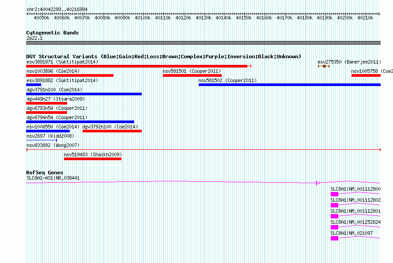This screenshot has height=263, width=393.
Task: Open SLC8A1|NM_001112802 transcript label
Action: tap(355, 200)
